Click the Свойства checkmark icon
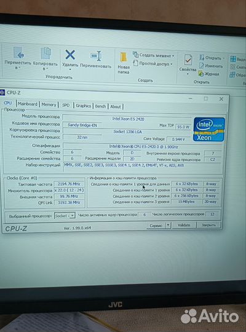Screen dimensions: 246x332 pos(188,60)
